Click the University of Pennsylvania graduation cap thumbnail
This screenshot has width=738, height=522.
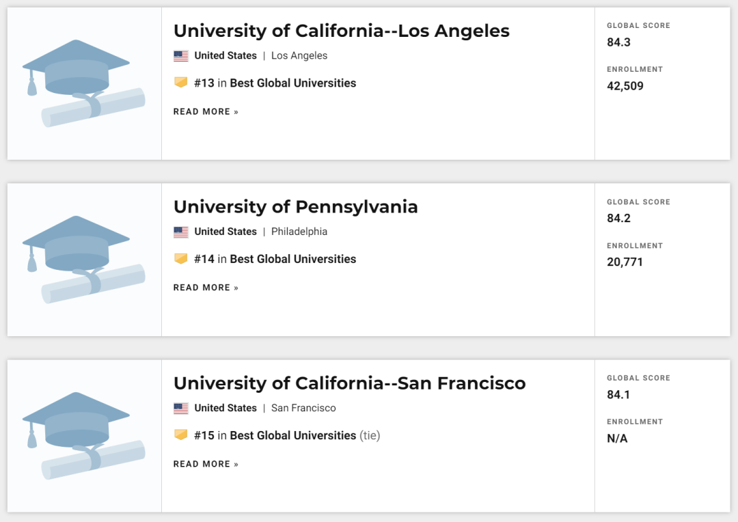coord(84,260)
